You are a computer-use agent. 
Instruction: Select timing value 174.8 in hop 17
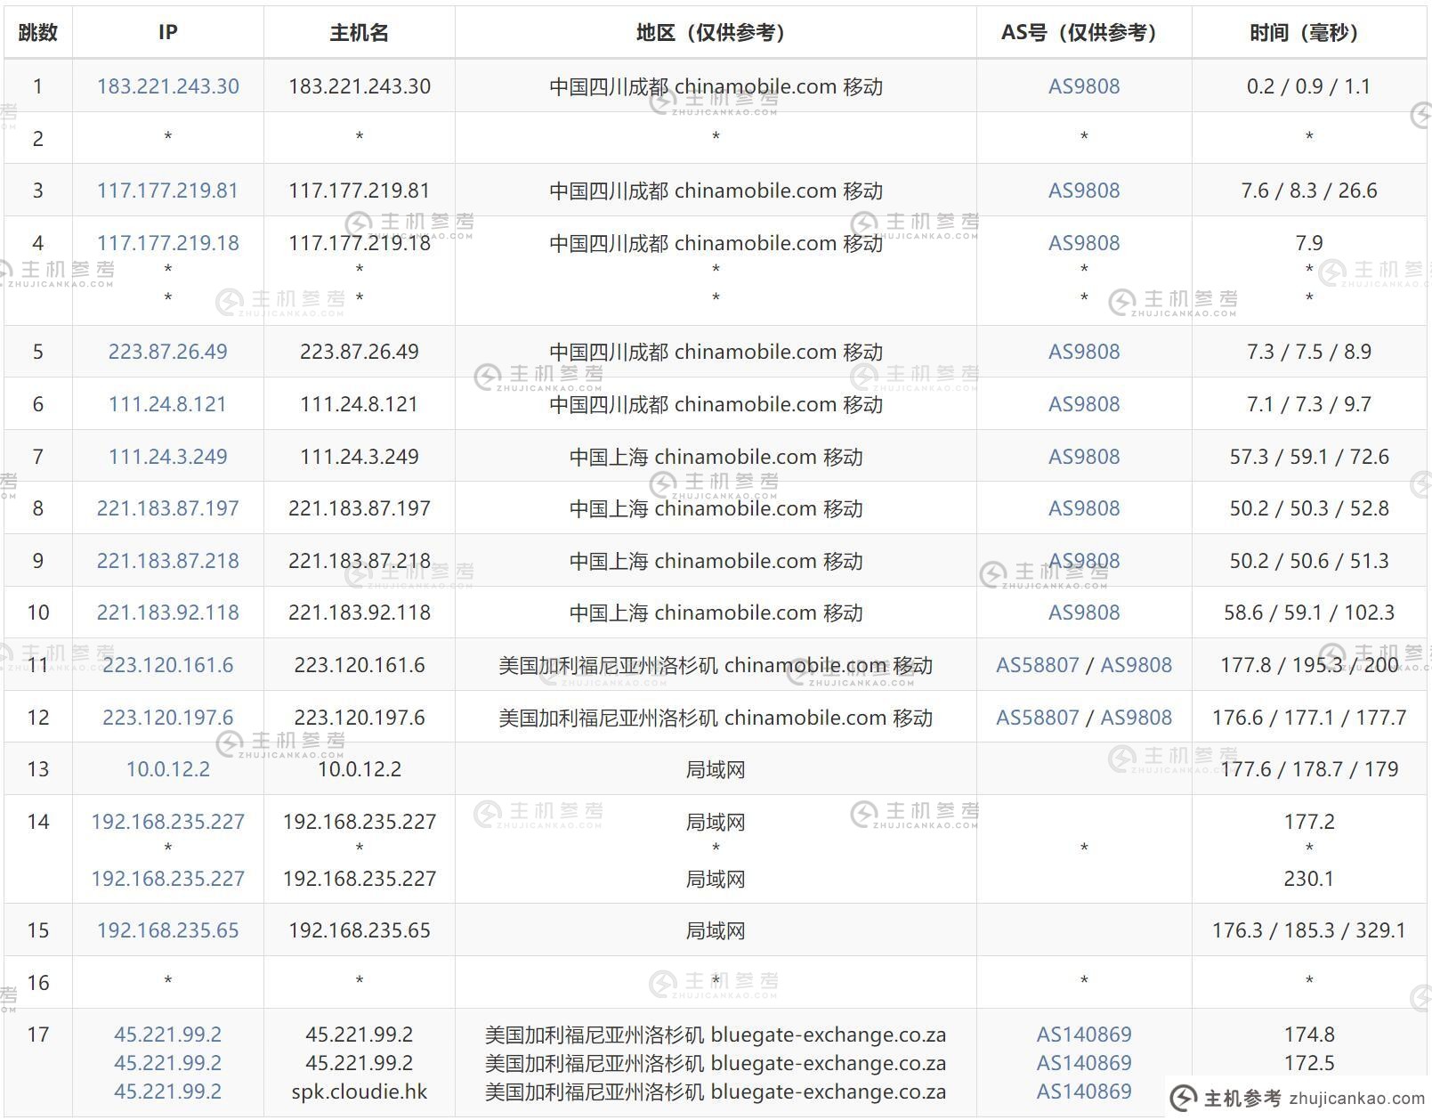1309,1035
